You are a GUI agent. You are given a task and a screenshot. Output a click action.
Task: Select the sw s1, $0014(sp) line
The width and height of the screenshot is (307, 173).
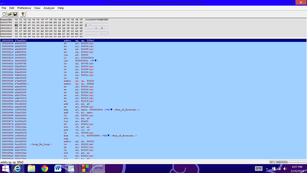pyautogui.click(x=153, y=101)
